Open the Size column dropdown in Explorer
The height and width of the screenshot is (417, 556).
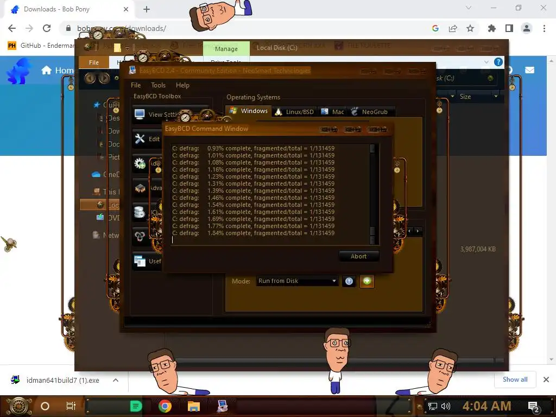[496, 97]
